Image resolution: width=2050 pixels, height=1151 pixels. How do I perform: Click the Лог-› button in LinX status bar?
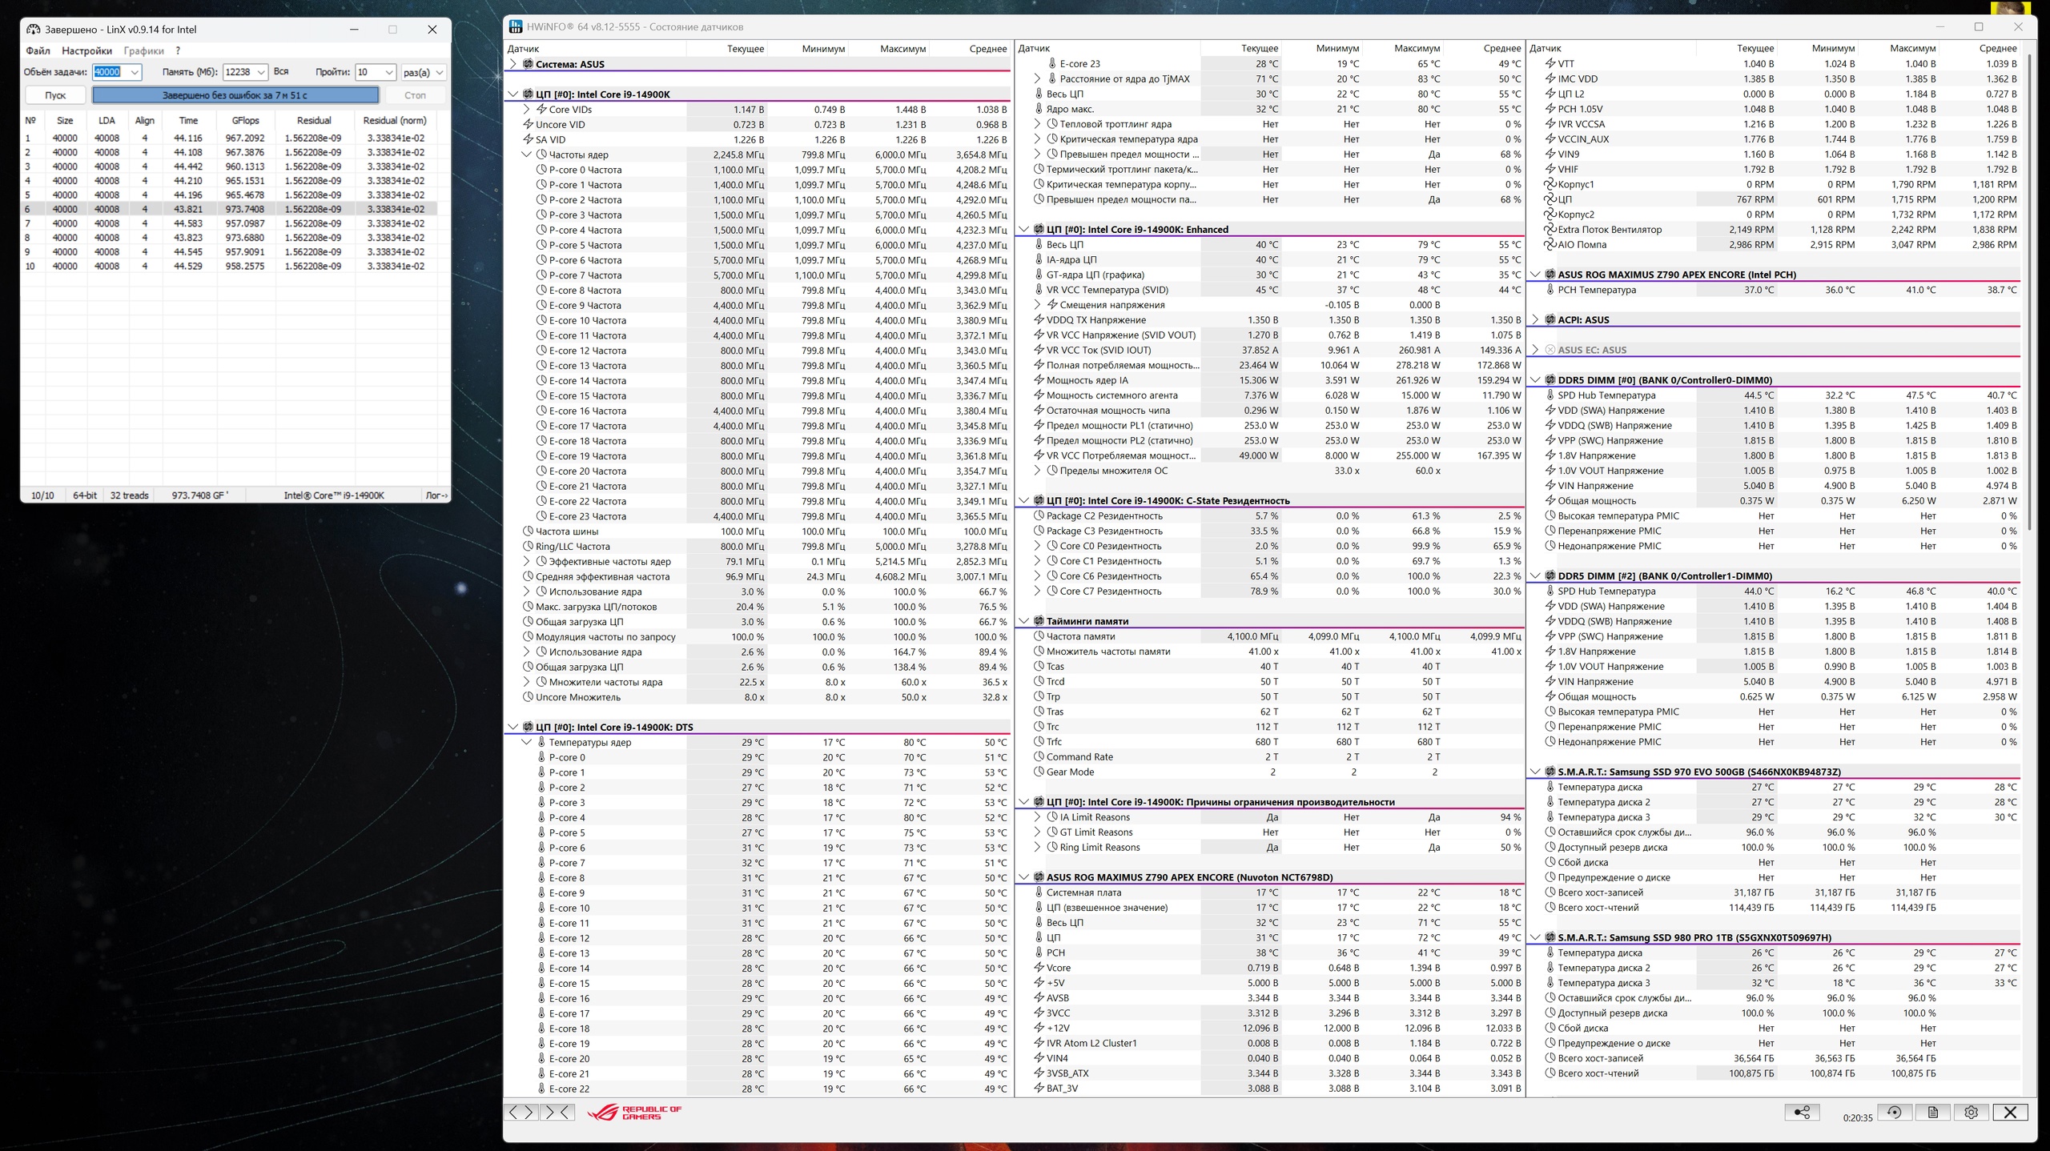click(x=436, y=495)
